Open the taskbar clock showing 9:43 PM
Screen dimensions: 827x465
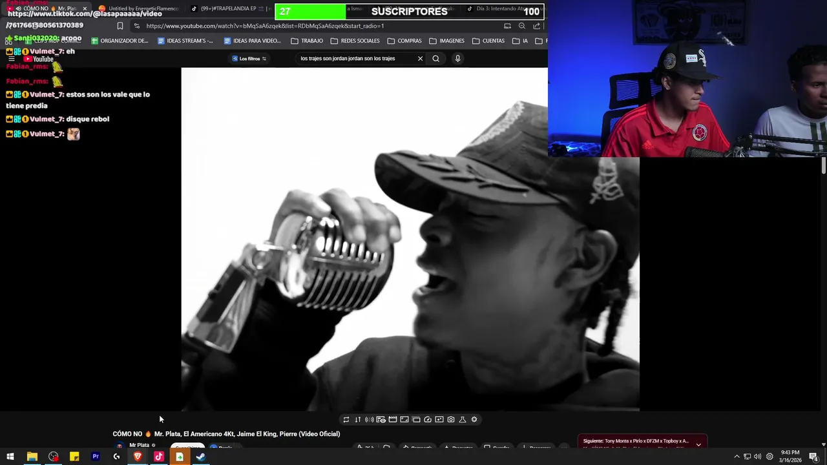coord(790,457)
